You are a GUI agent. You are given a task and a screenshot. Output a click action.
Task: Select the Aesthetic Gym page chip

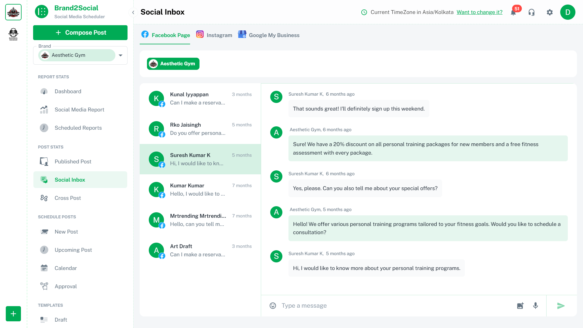pos(173,64)
